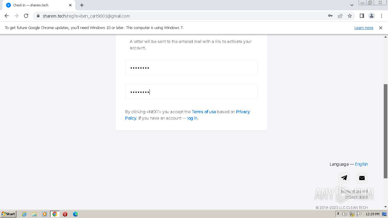Expand the tab search dropdown arrow
This screenshot has width=388, height=218.
[352, 5]
